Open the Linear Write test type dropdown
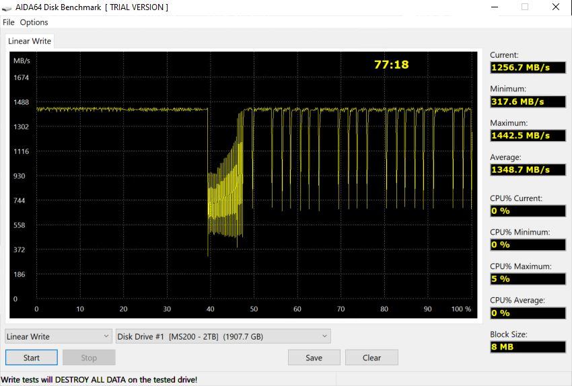Image resolution: width=572 pixels, height=386 pixels. (58, 336)
